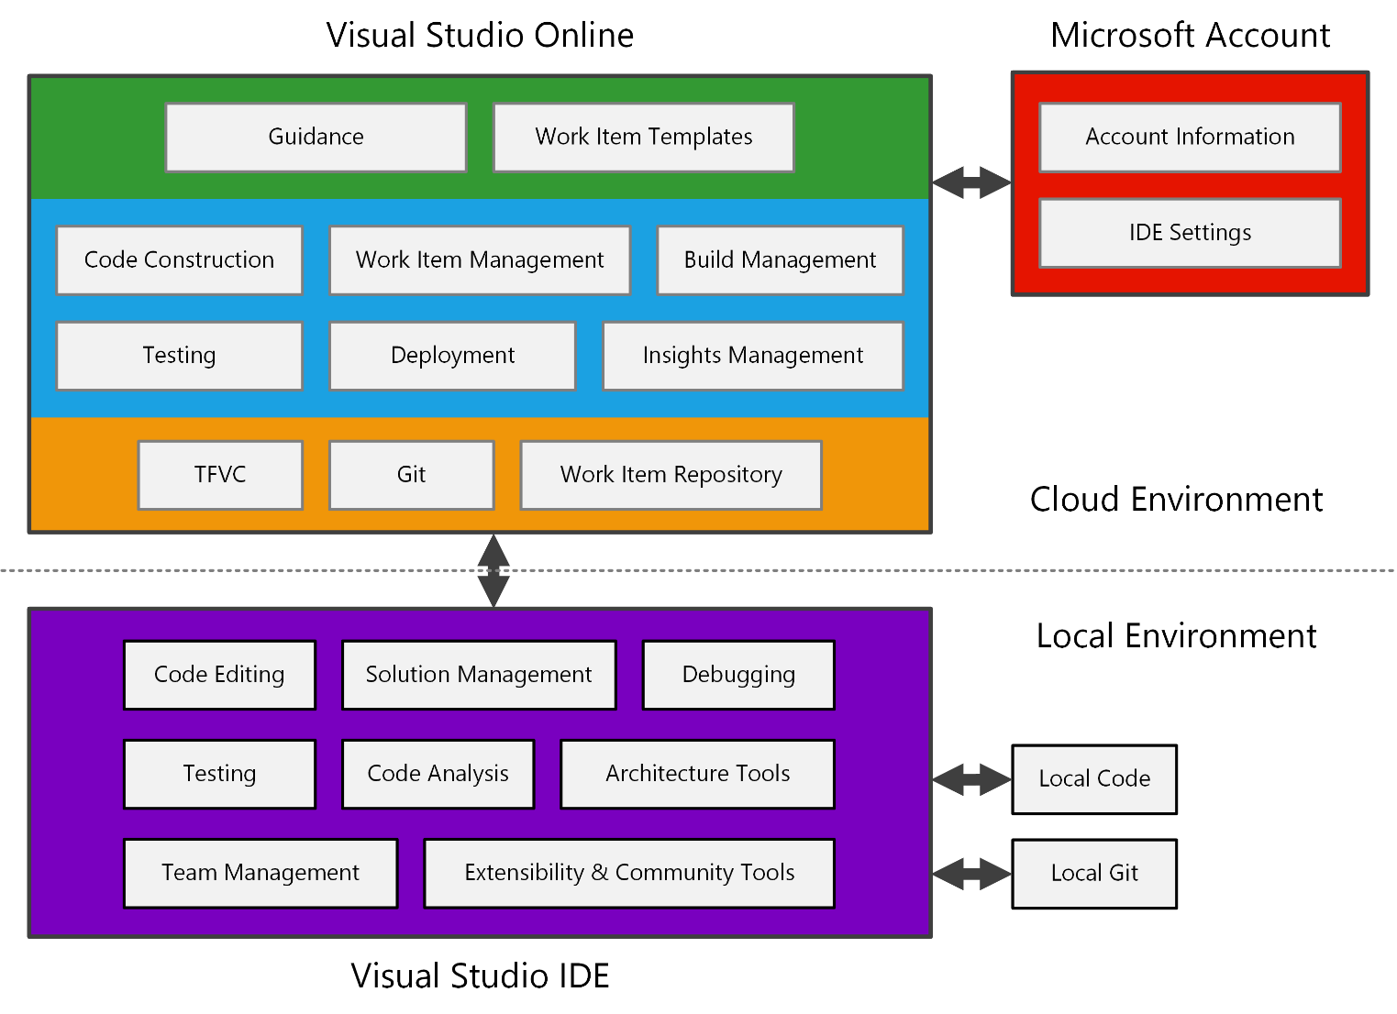Select the Work Item Management box
This screenshot has width=1397, height=1014.
click(x=480, y=260)
